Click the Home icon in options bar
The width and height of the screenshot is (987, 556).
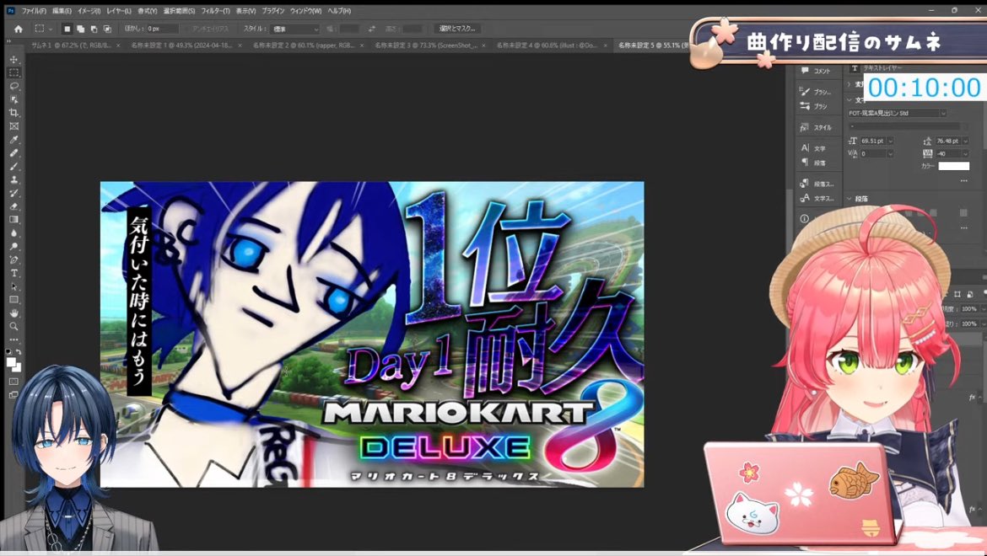coord(19,29)
